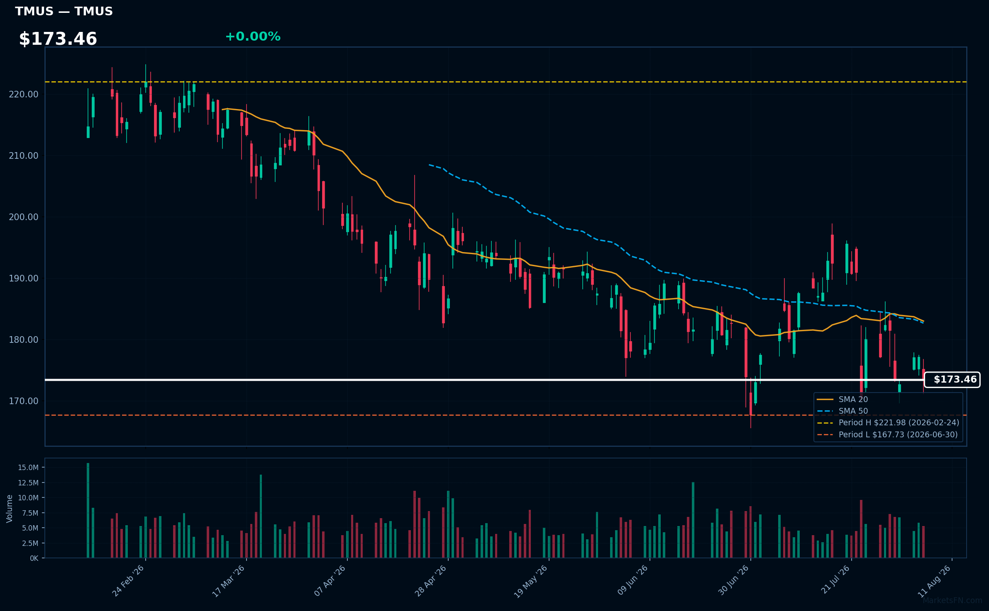Click the 28 Apr '26 date label
Image resolution: width=989 pixels, height=611 pixels.
(x=431, y=581)
